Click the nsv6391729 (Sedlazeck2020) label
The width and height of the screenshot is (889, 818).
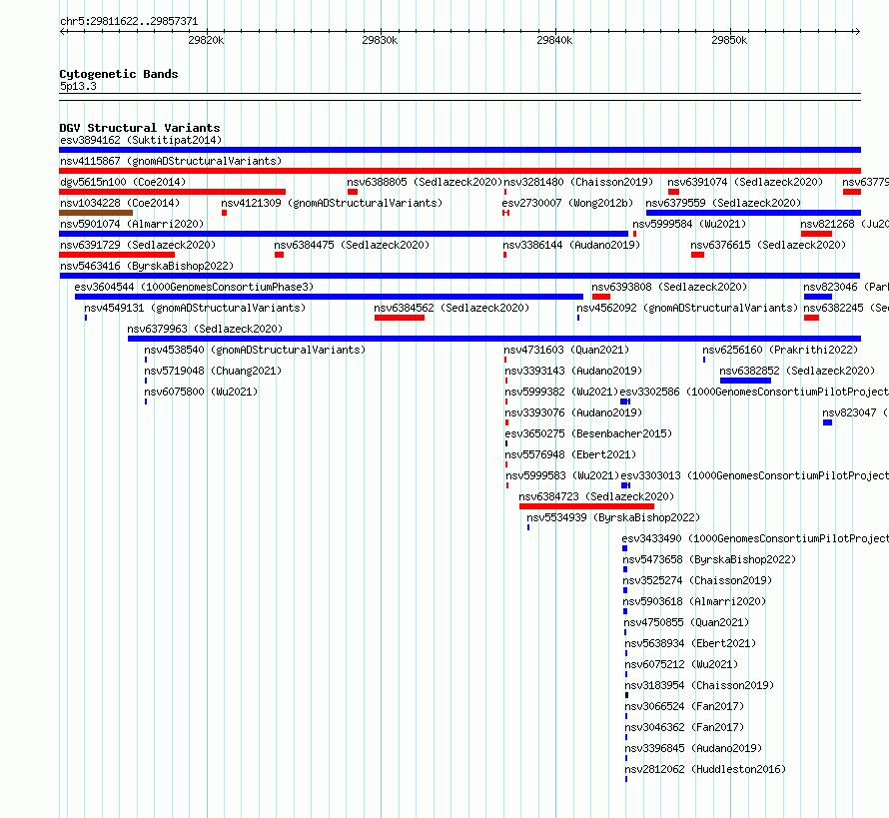click(138, 245)
